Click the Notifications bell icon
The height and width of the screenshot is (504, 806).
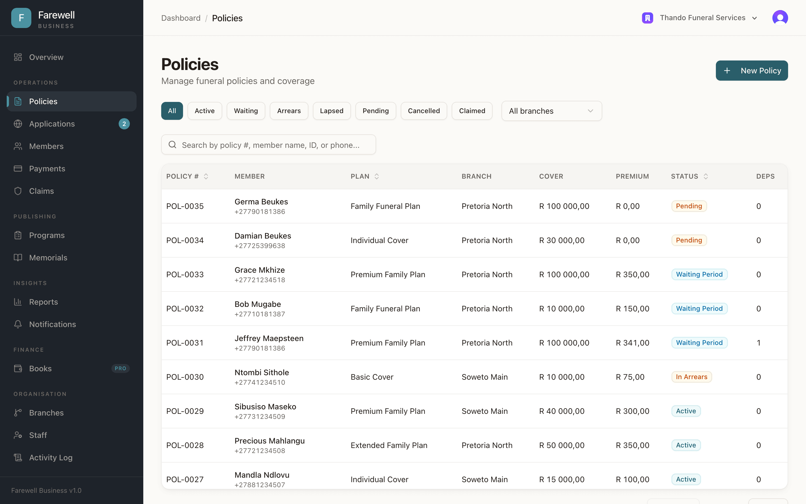[x=18, y=324]
